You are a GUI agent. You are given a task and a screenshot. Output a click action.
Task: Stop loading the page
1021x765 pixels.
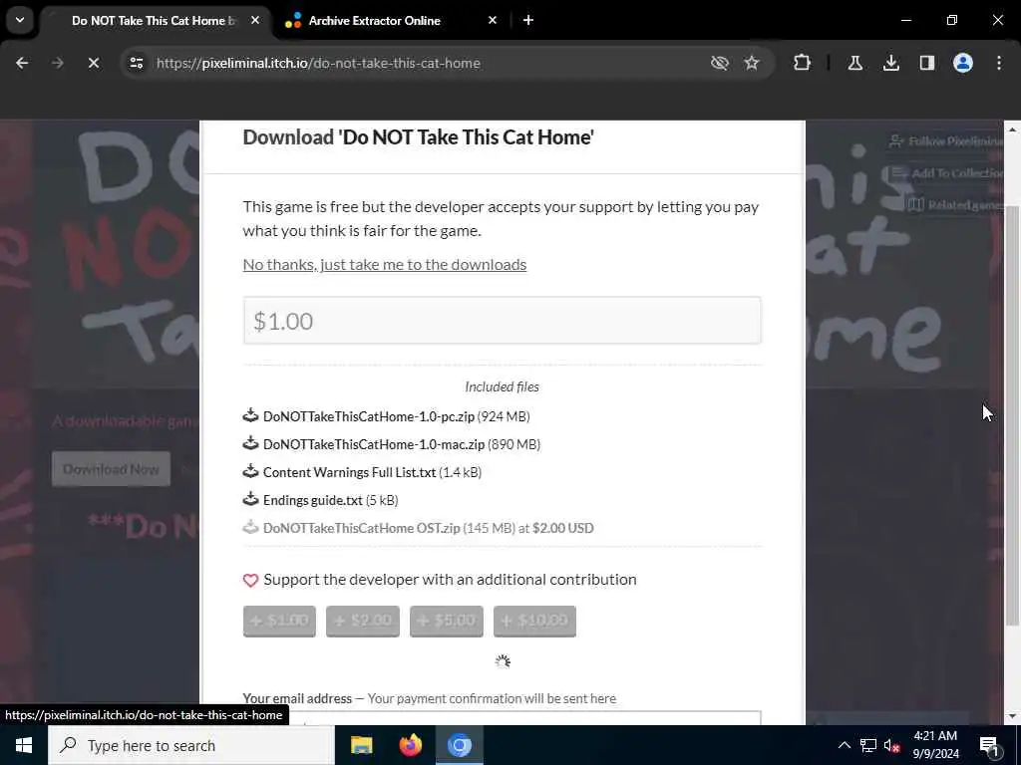pos(93,63)
